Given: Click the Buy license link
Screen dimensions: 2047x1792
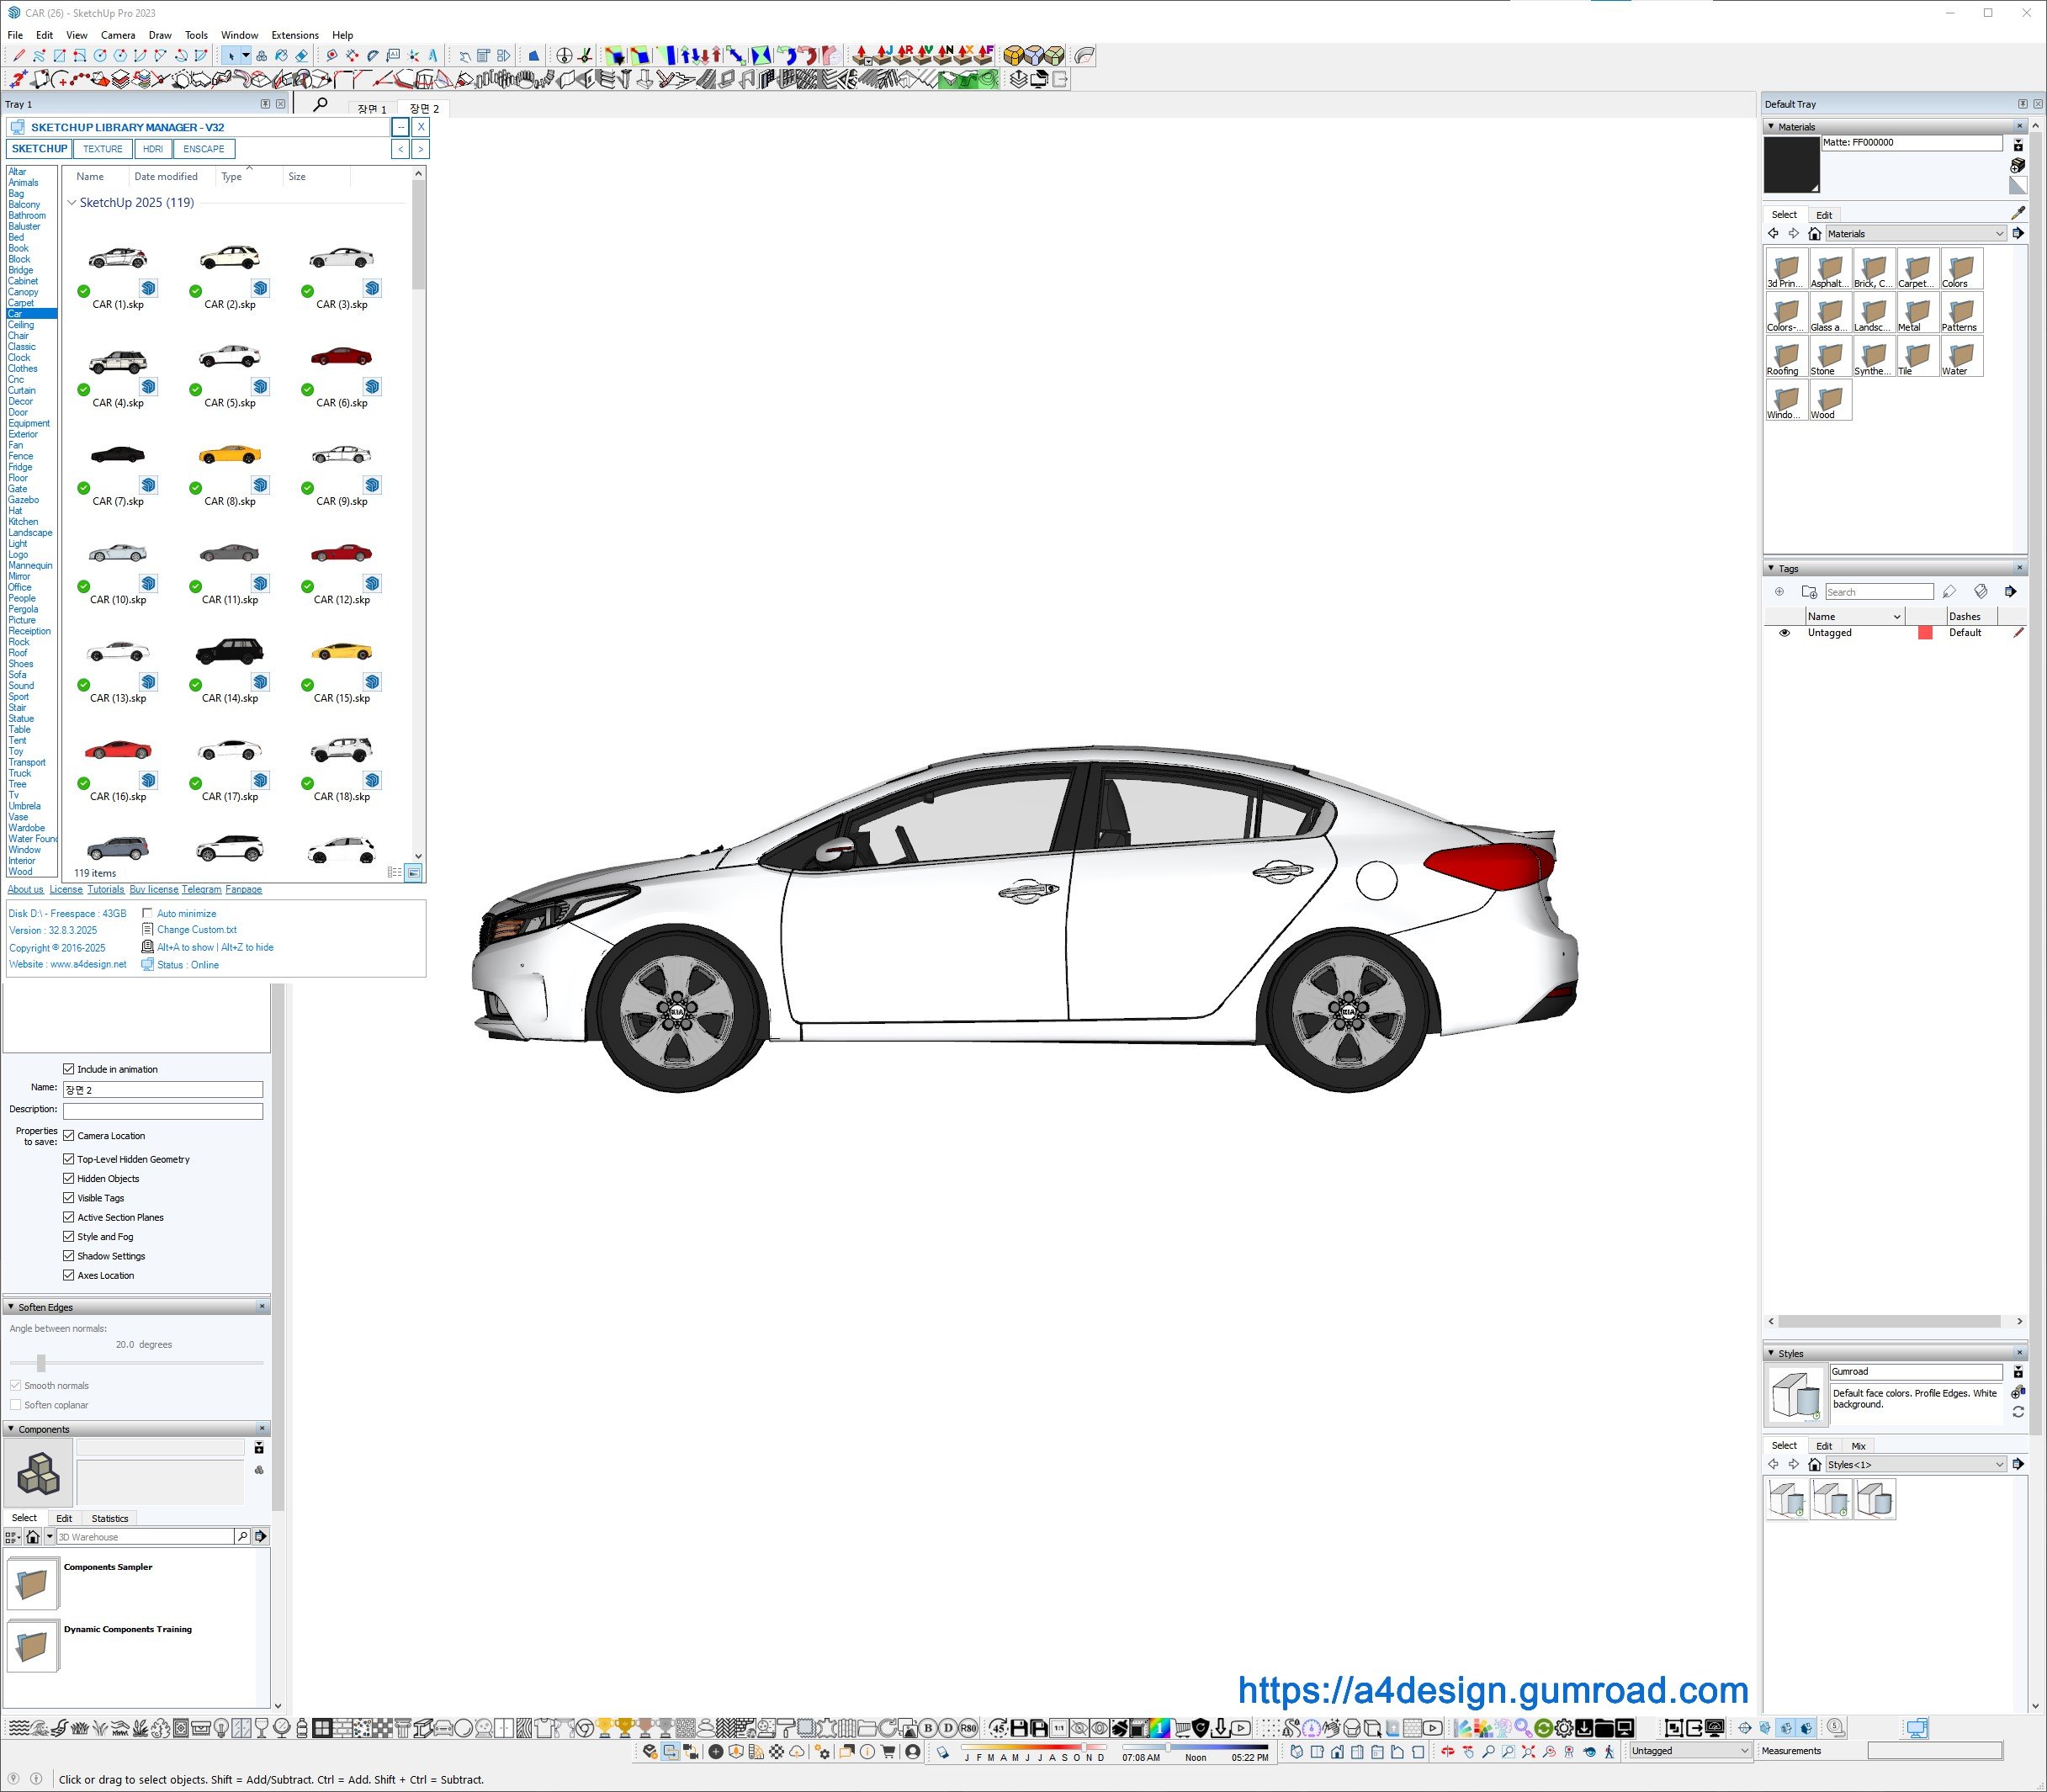Looking at the screenshot, I should (154, 889).
